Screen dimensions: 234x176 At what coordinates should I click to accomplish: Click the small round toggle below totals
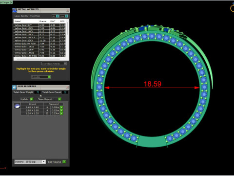pyautogui.click(x=40, y=96)
